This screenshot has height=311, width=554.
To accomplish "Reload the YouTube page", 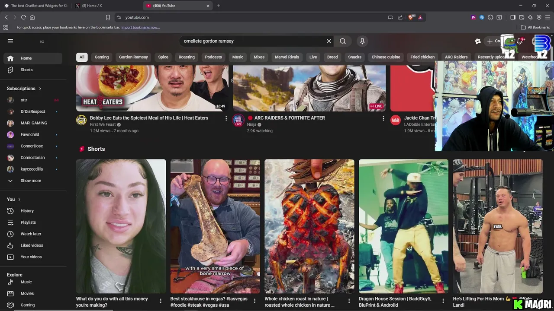I will point(23,17).
